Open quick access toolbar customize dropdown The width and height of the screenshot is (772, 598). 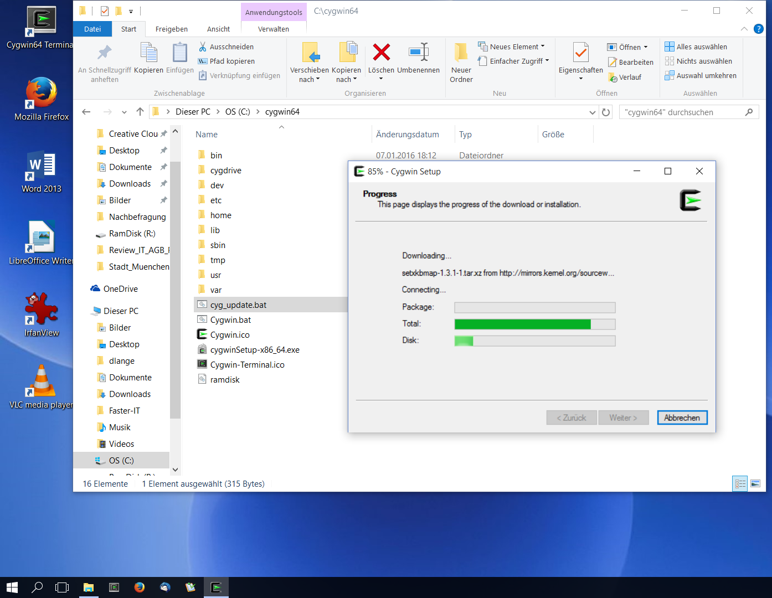[131, 11]
